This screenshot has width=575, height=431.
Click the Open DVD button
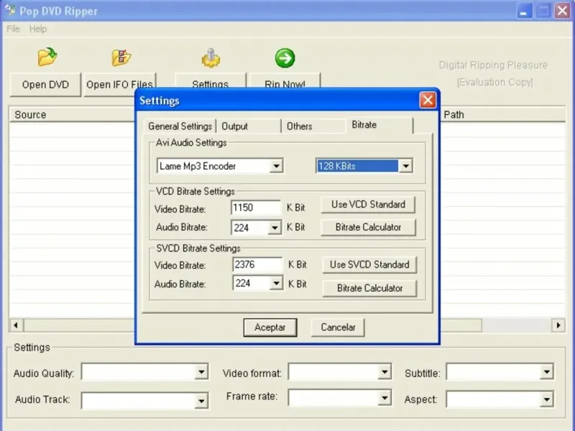(x=45, y=85)
